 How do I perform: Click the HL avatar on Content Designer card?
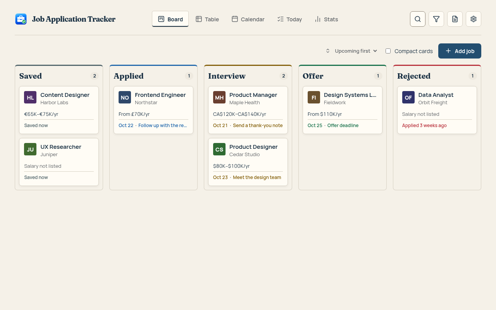tap(30, 97)
